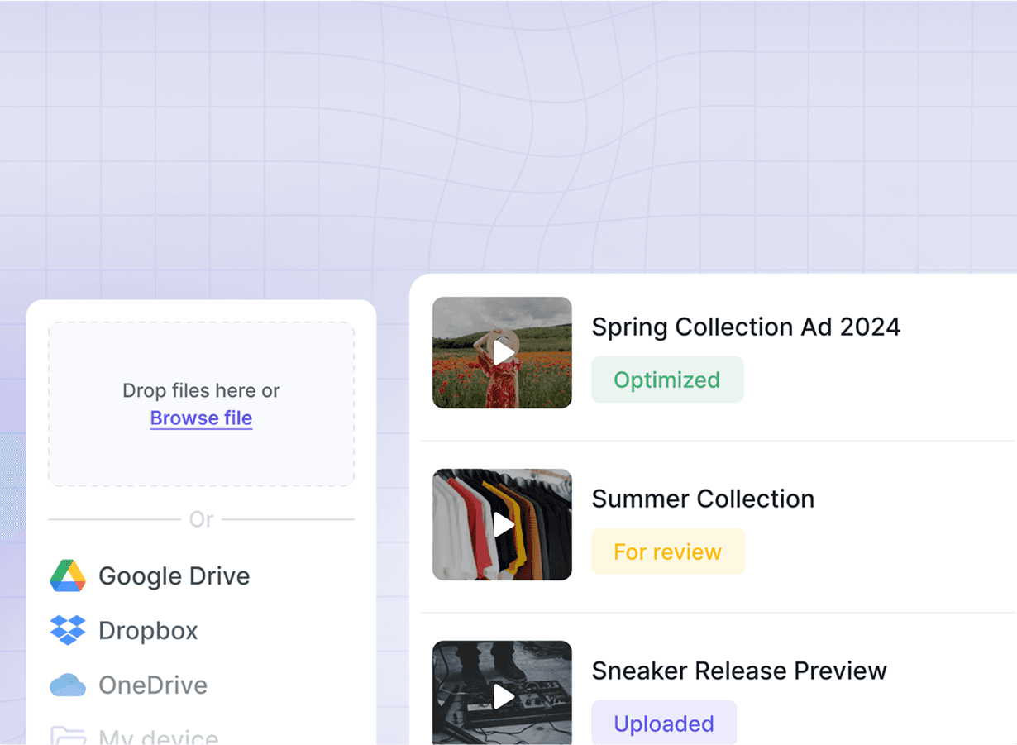
Task: Open the Summer Collection title
Action: point(703,499)
